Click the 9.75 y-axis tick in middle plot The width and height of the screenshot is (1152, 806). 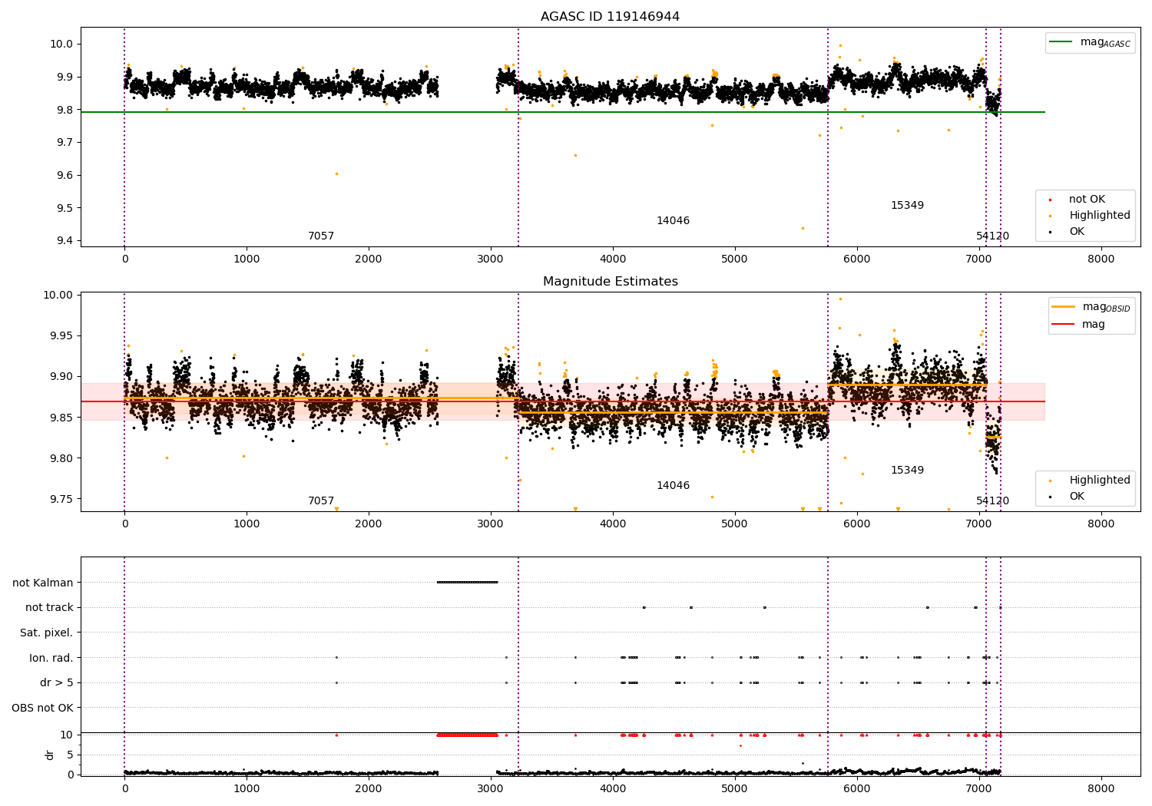pos(61,500)
